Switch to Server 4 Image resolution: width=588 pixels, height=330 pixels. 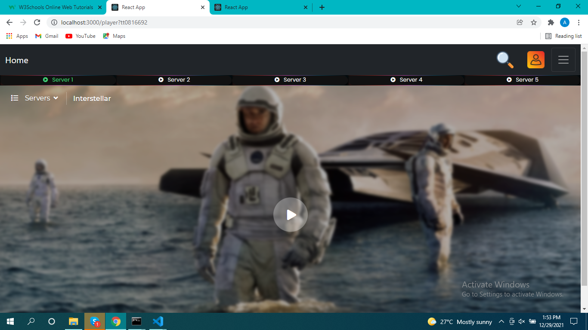click(407, 80)
